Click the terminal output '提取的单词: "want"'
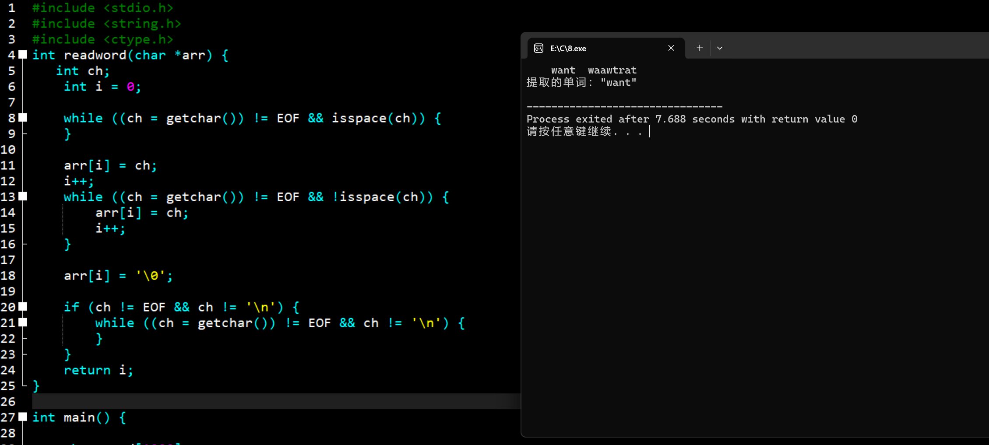The height and width of the screenshot is (445, 989). pos(581,82)
